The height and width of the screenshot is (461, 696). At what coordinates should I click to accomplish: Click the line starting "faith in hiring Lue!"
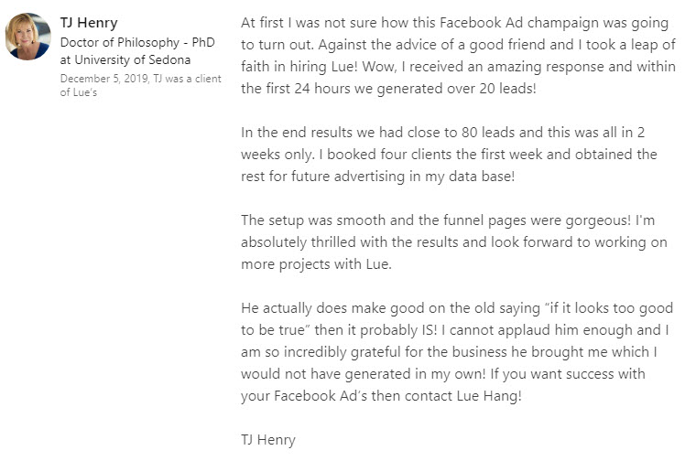(458, 67)
